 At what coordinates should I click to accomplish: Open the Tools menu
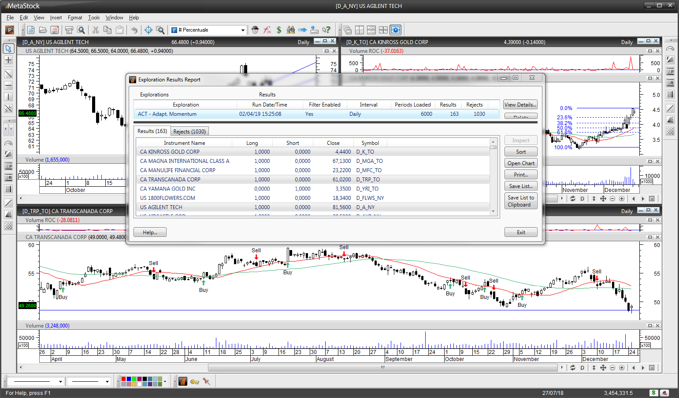pos(94,18)
